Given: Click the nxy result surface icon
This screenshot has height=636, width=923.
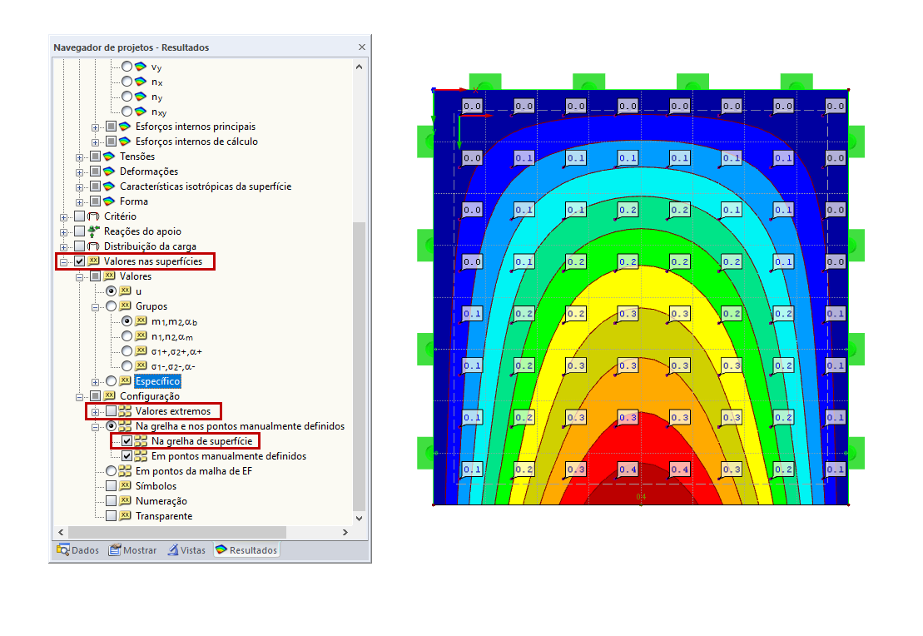Looking at the screenshot, I should pyautogui.click(x=141, y=112).
